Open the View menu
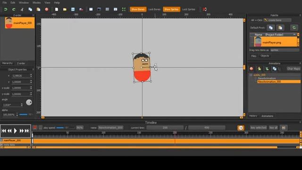 pos(47,3)
